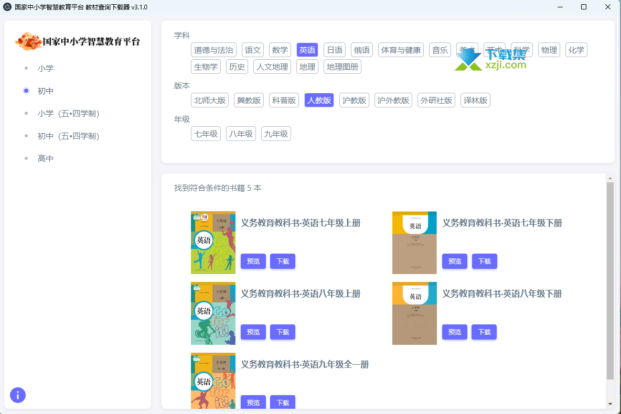Download the 英语七年级下册 textbook
This screenshot has width=621, height=414.
click(484, 262)
